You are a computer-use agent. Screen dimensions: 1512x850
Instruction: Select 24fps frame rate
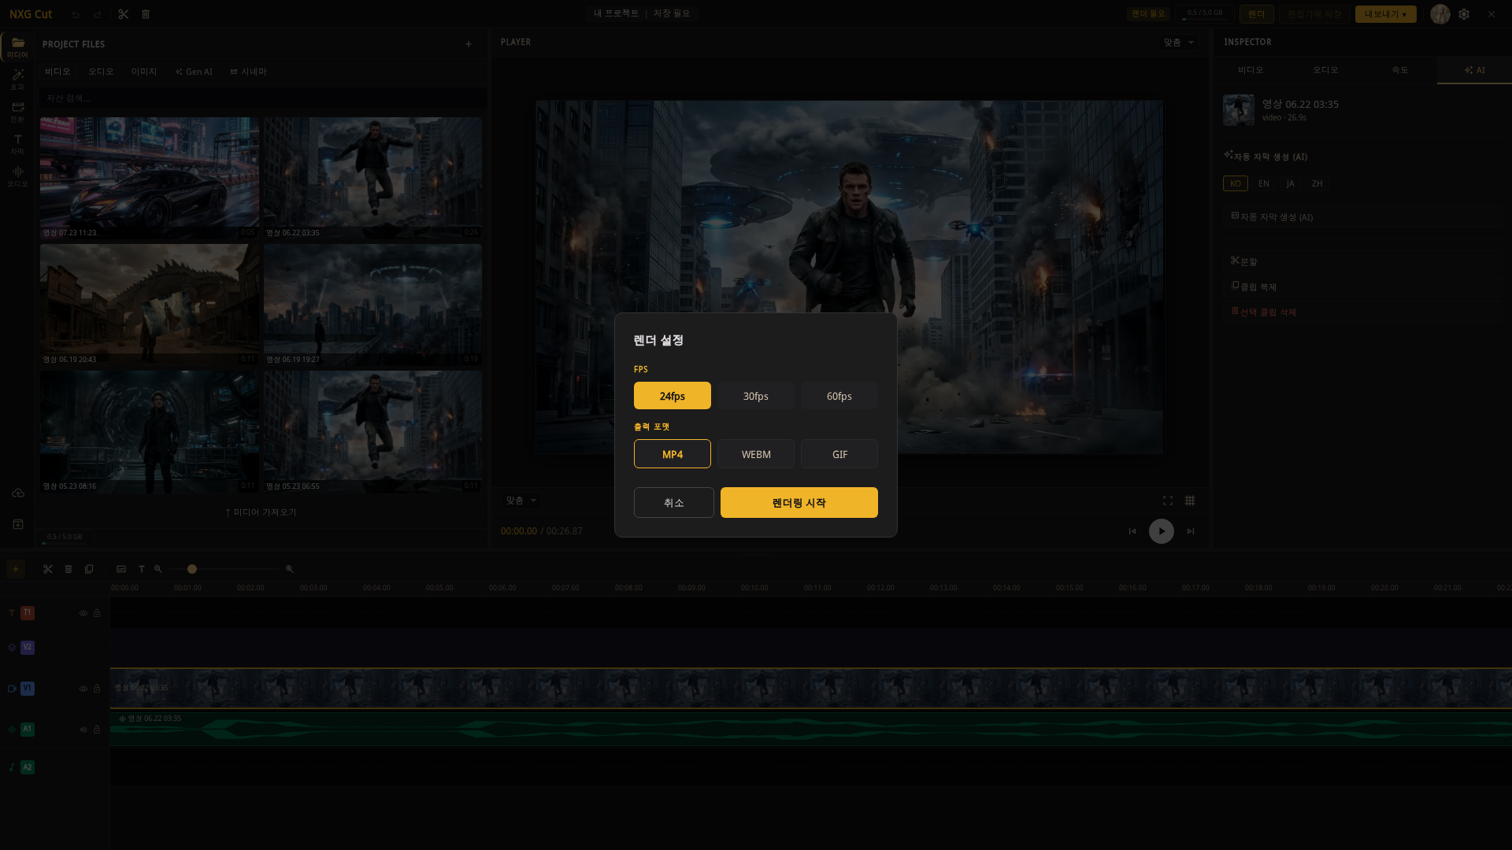(x=673, y=396)
